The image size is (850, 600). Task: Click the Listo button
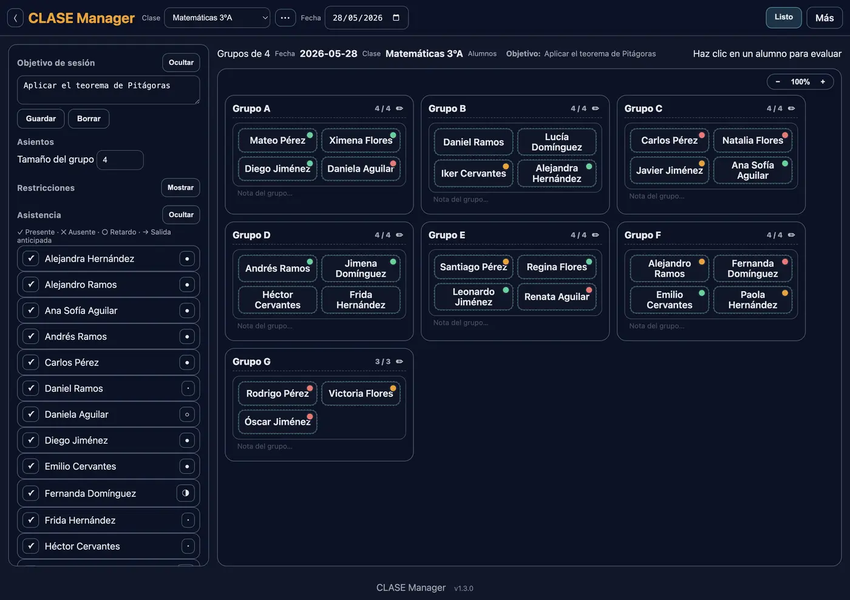click(784, 17)
